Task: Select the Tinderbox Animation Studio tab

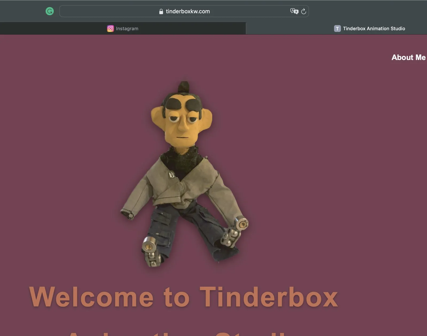Action: coord(336,29)
